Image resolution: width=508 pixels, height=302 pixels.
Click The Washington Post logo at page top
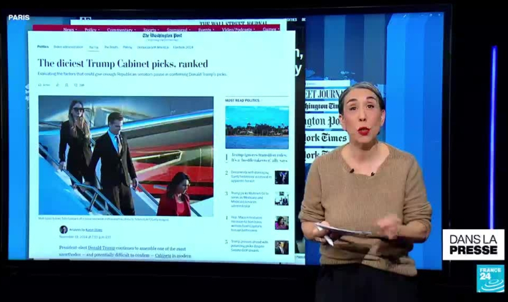pyautogui.click(x=162, y=36)
